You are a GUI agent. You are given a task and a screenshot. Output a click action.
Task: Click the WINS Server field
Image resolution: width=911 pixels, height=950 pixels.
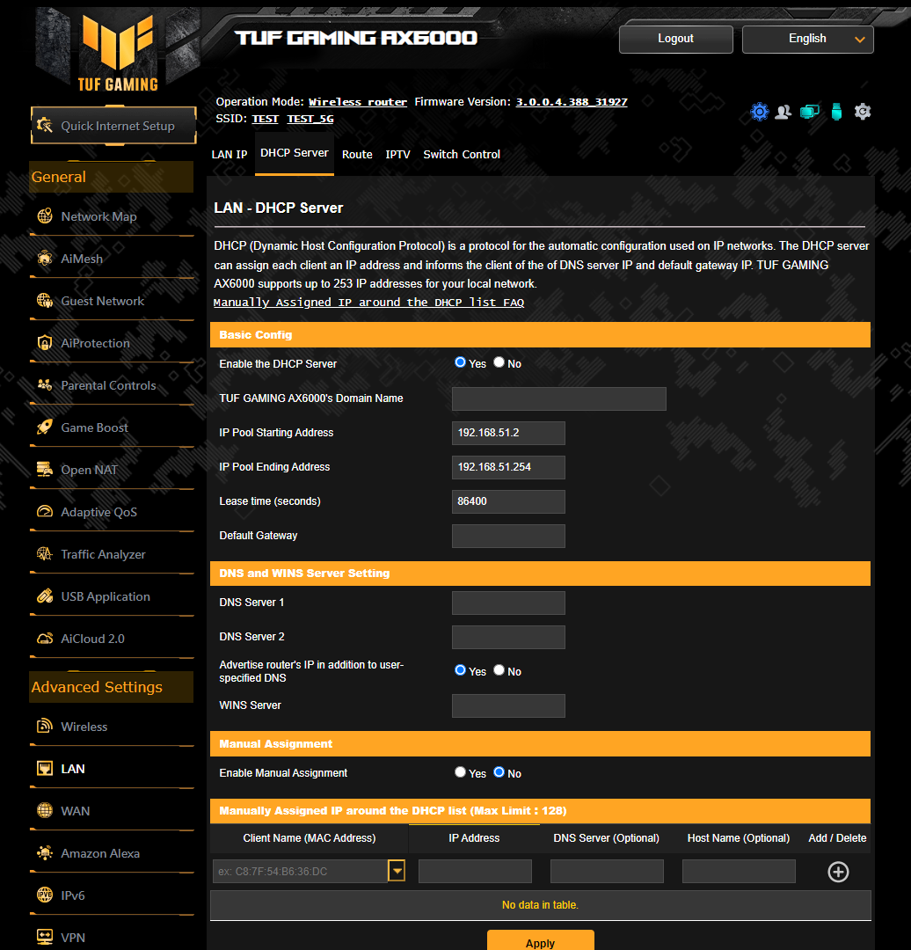[x=508, y=705]
